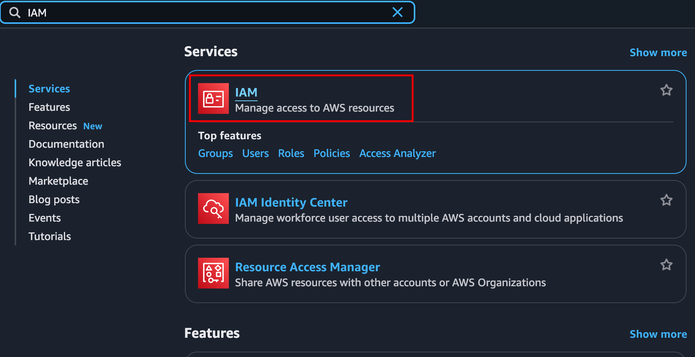Click the Resource Access Manager icon
The height and width of the screenshot is (357, 695).
tap(213, 273)
